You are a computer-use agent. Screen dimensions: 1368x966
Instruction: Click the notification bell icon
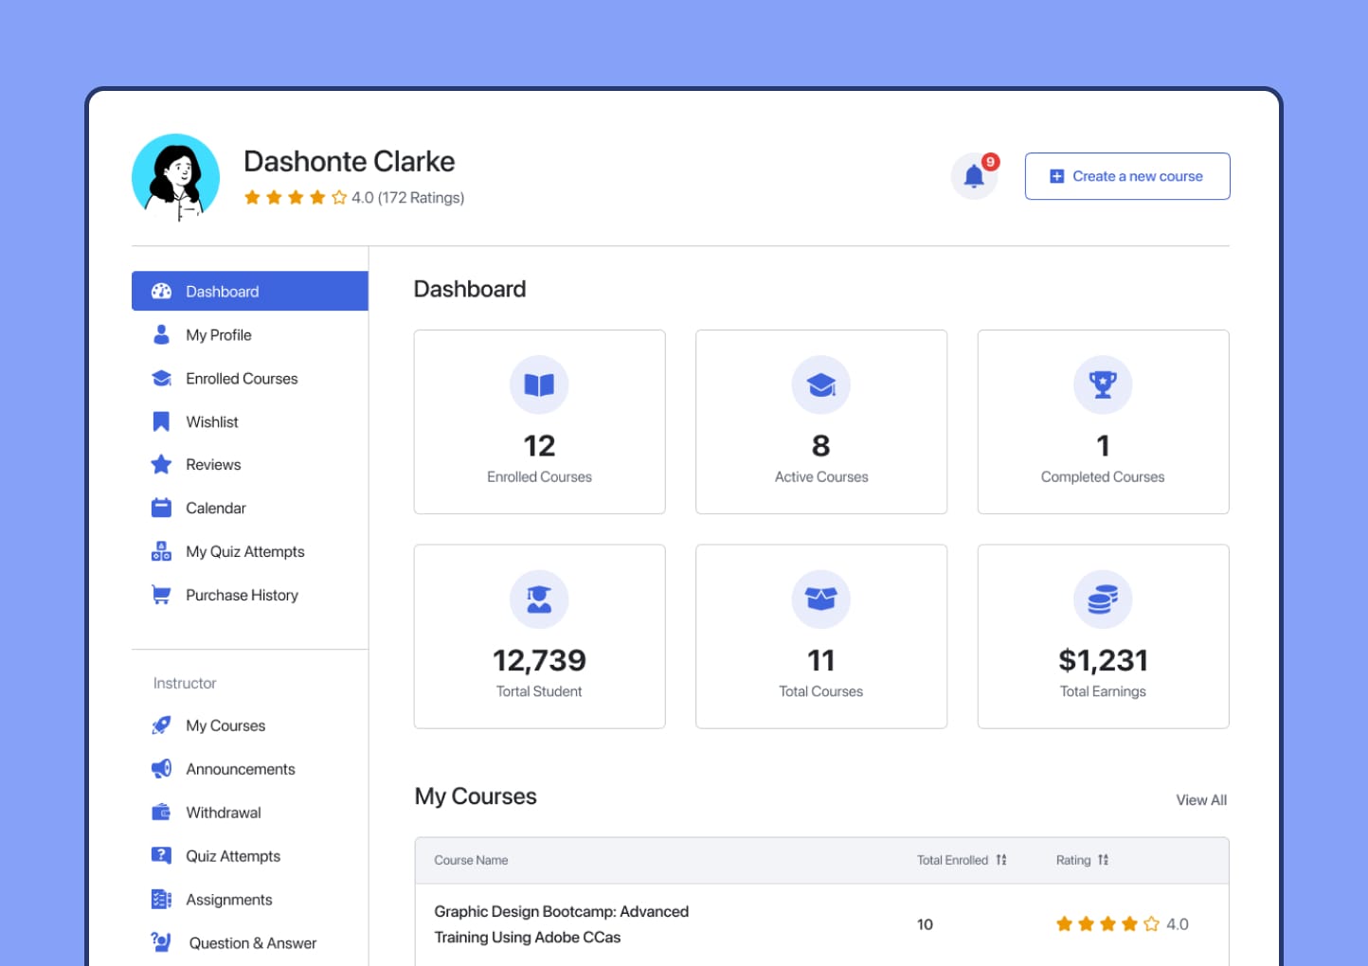[x=974, y=176]
